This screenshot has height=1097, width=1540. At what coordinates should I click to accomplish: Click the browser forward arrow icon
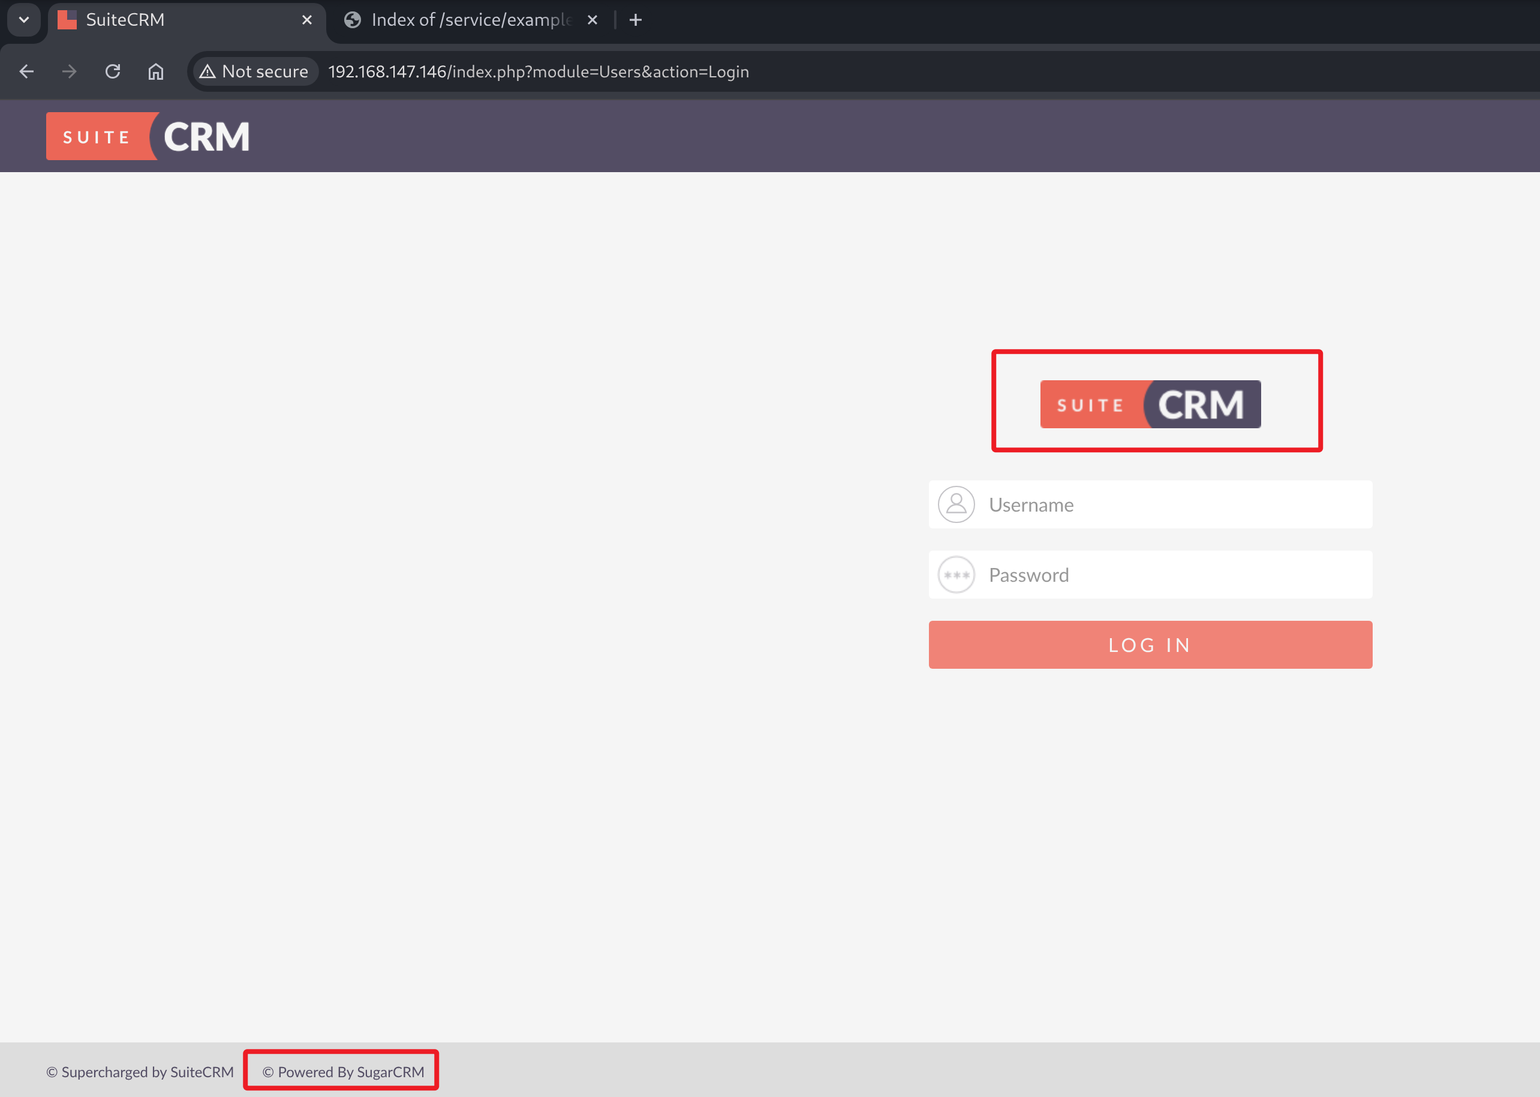[70, 71]
